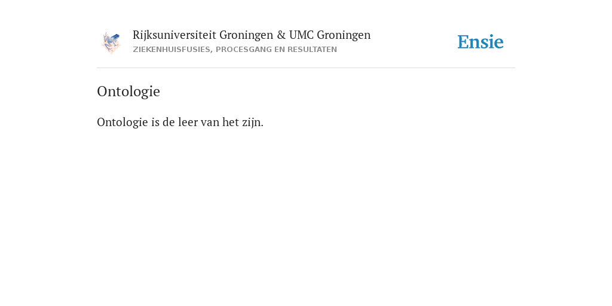Click the university crest logo icon
Image resolution: width=612 pixels, height=306 pixels.
(x=111, y=43)
